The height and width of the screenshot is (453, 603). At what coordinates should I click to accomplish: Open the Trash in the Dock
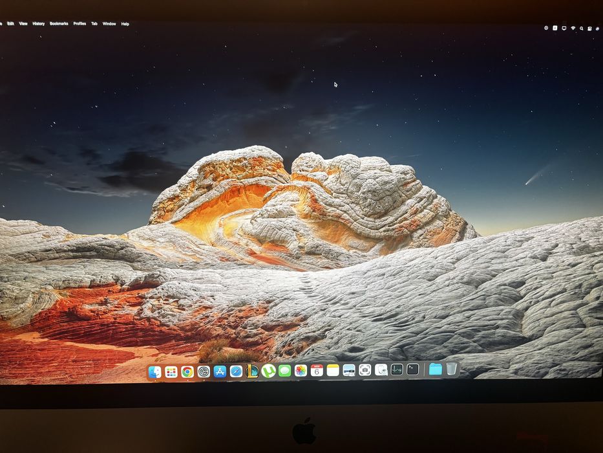click(452, 369)
